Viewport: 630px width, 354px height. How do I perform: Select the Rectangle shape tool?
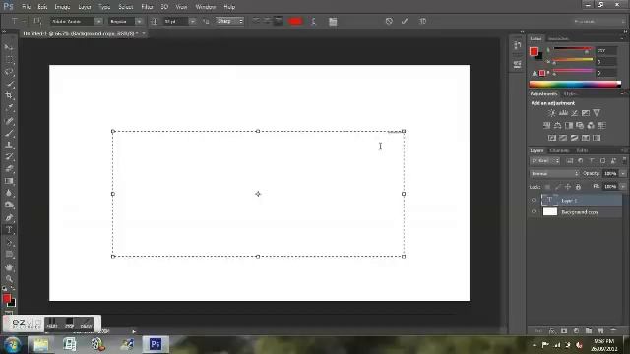(x=9, y=255)
